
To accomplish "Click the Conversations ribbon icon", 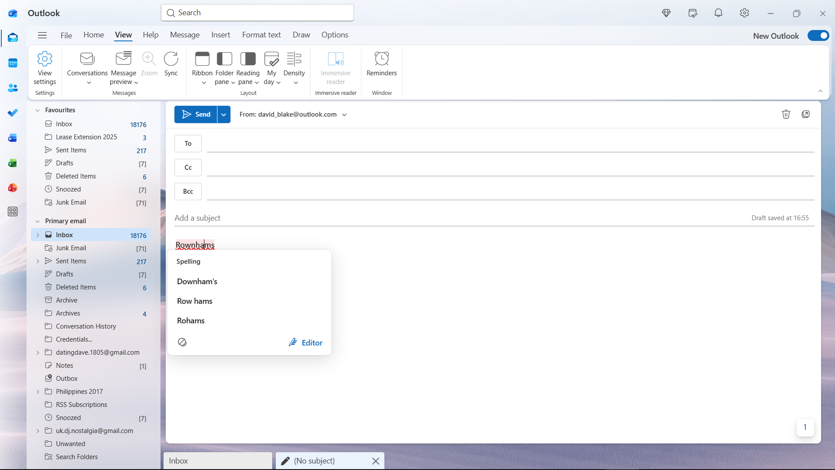I will tap(87, 59).
